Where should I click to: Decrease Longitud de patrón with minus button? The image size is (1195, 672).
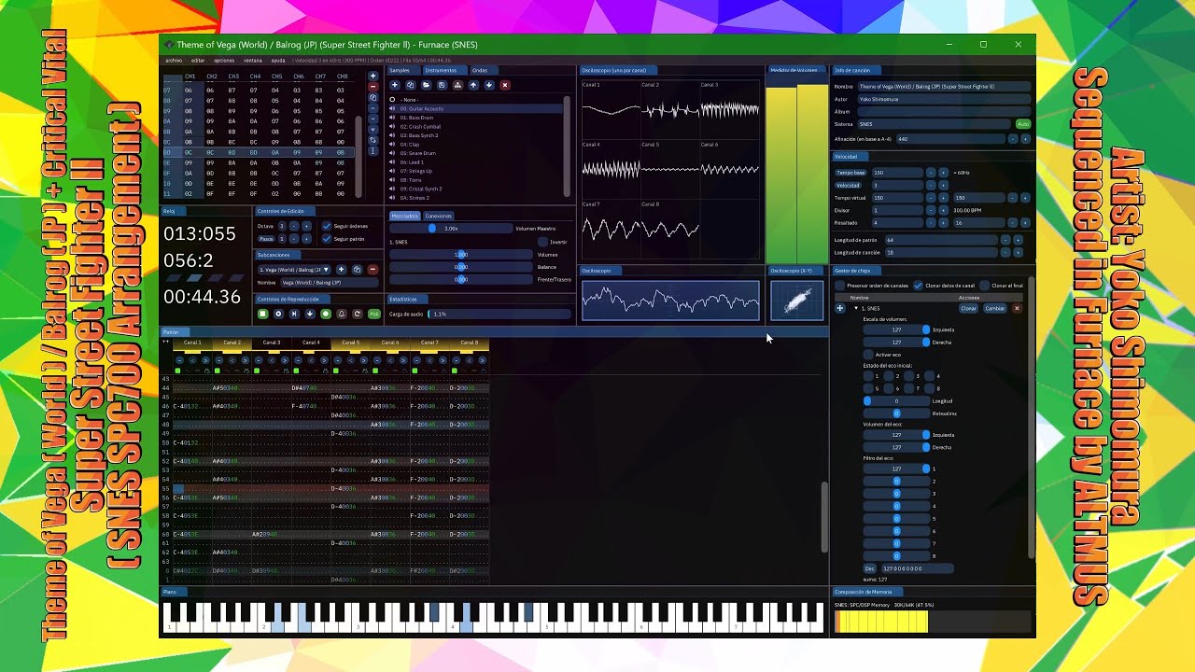click(x=1005, y=240)
